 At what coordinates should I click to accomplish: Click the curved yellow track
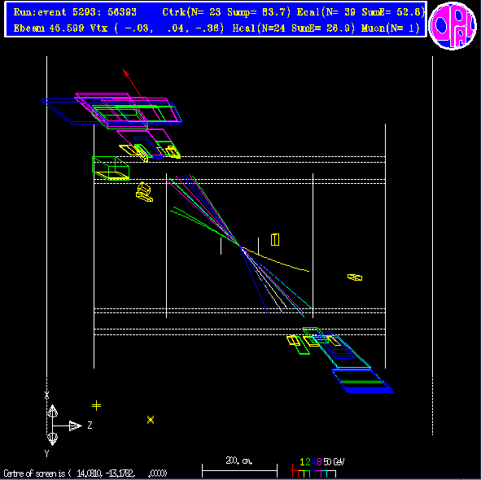pyautogui.click(x=276, y=260)
